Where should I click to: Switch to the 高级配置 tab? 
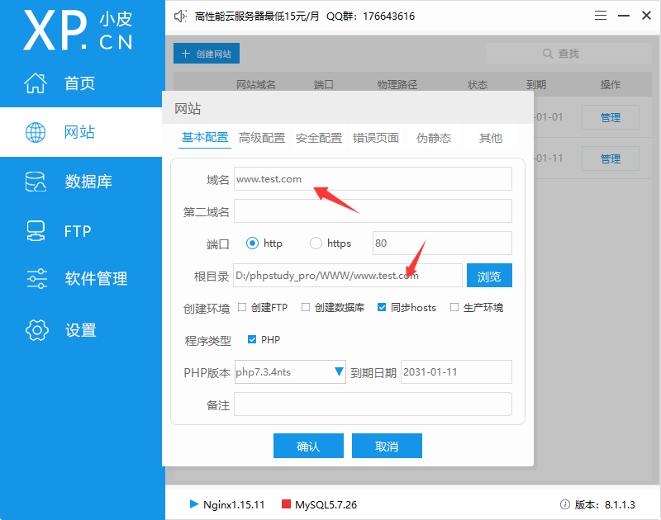tap(261, 138)
